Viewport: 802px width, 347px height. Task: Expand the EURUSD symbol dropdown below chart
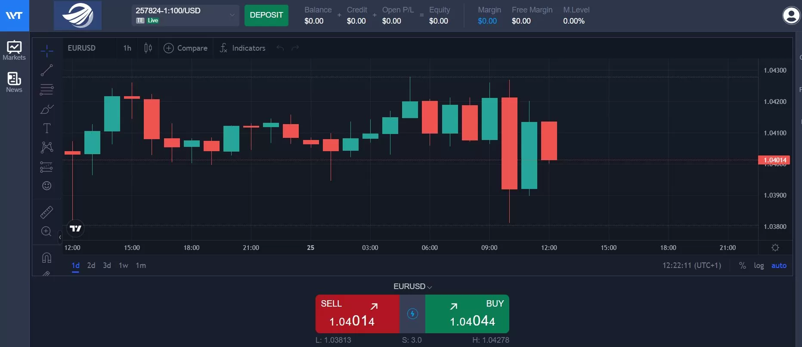(x=412, y=286)
